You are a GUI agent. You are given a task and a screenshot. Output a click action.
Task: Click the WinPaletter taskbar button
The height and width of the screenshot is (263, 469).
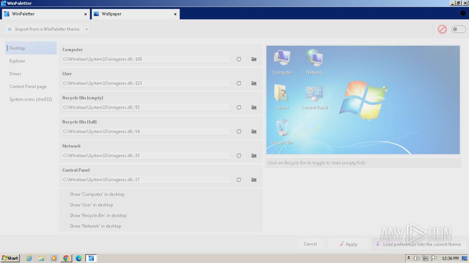click(91, 258)
